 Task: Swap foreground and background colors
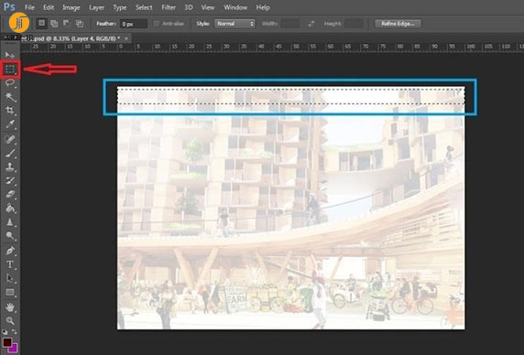click(x=15, y=332)
